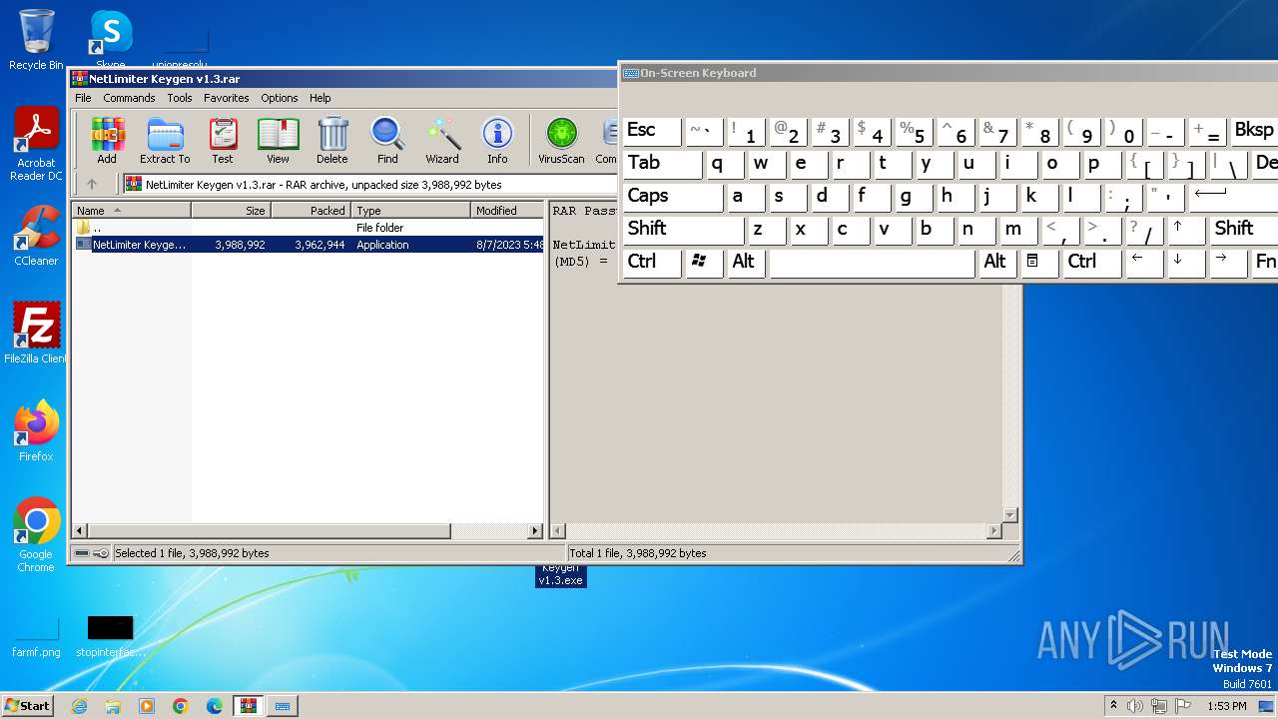Click the Esc key on keyboard
Screen dimensions: 1278x719
pyautogui.click(x=651, y=131)
